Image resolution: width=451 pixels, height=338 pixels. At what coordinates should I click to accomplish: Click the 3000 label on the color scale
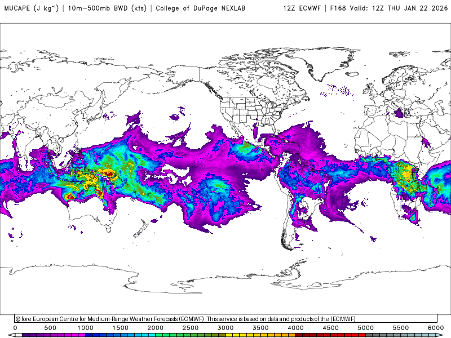226,328
